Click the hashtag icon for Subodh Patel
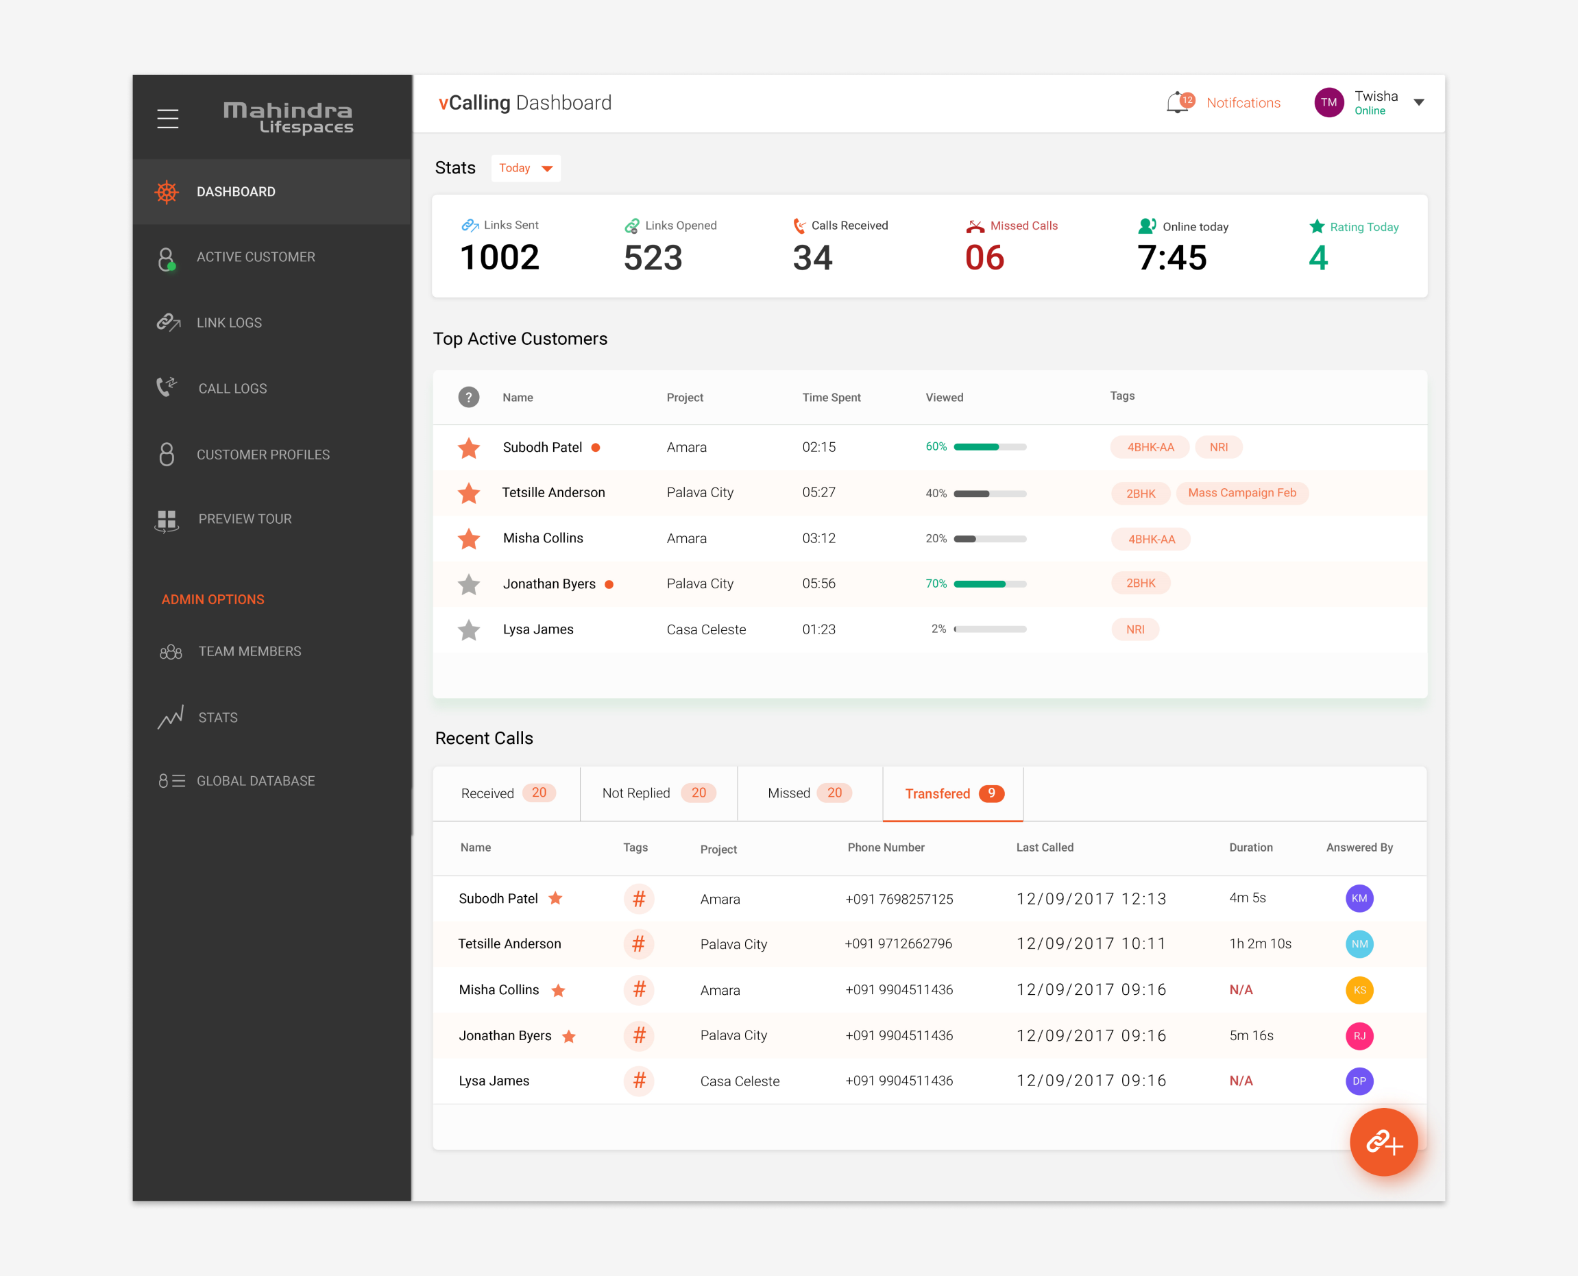 [639, 898]
